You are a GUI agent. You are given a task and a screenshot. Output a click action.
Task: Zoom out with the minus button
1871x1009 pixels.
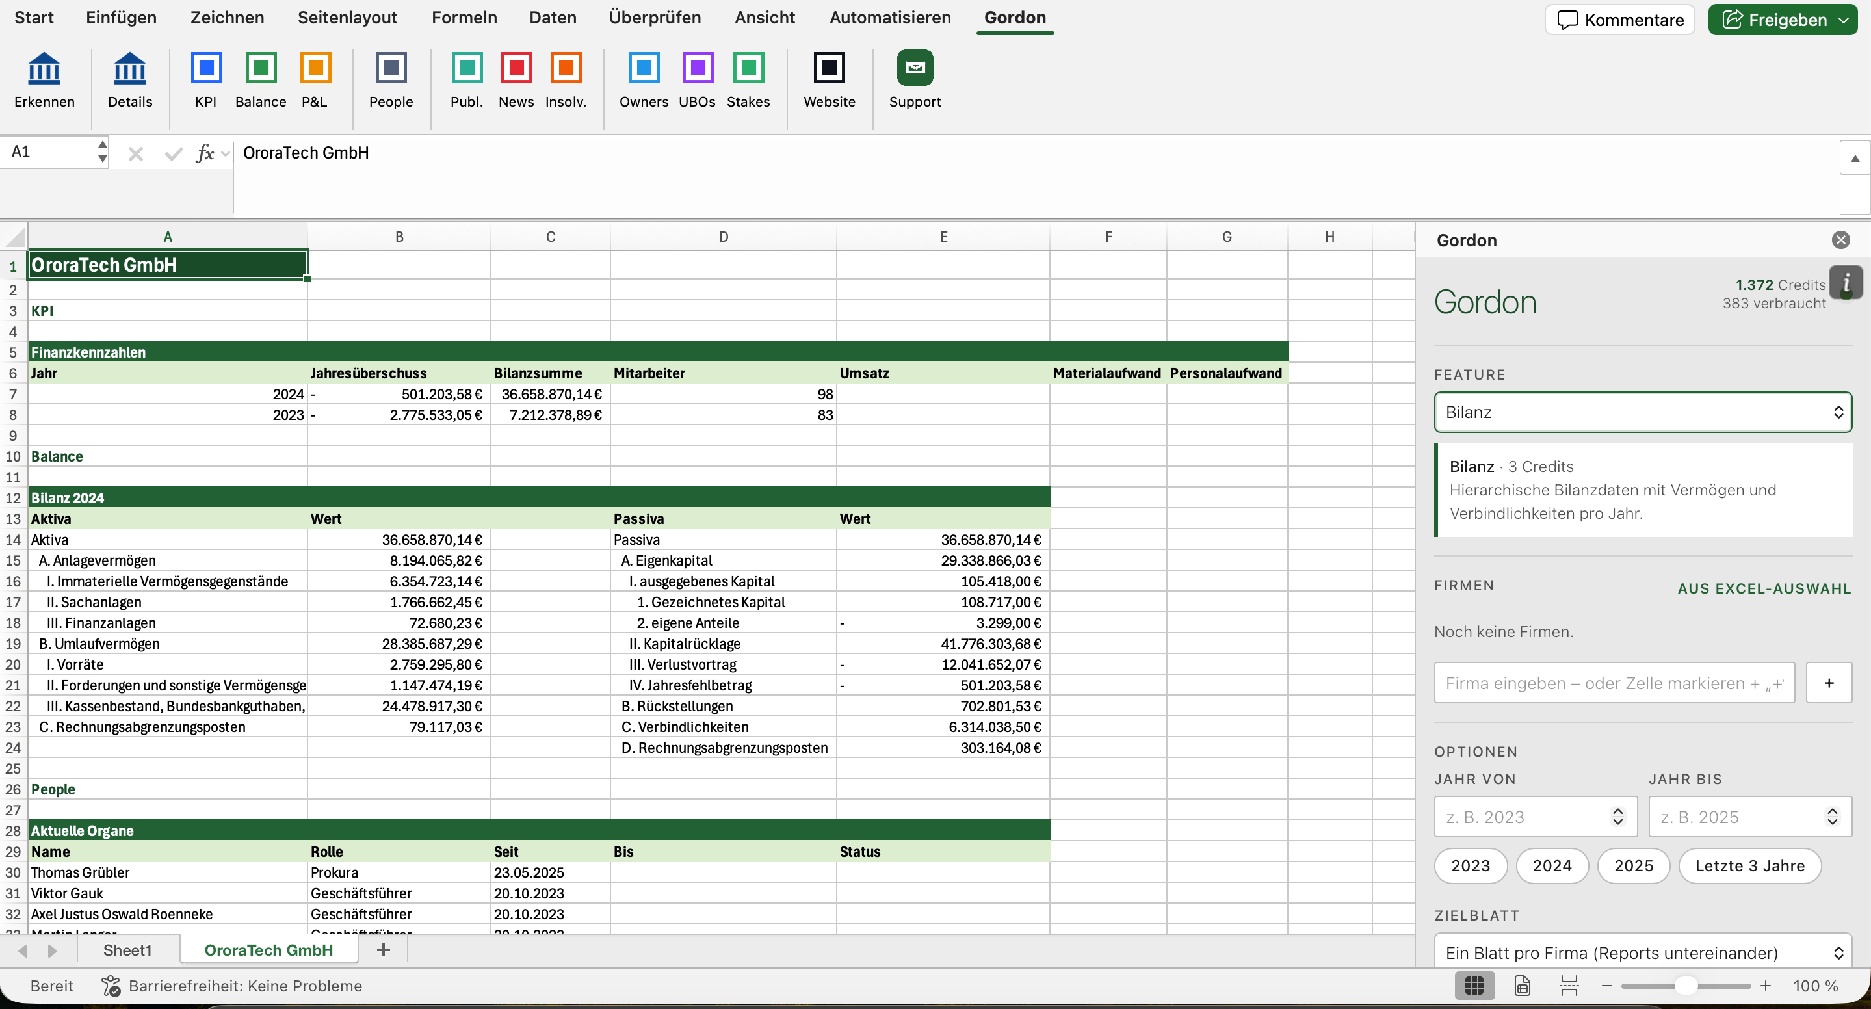[1606, 986]
